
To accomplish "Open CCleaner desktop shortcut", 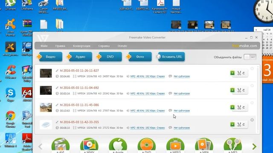I will click(x=10, y=72).
